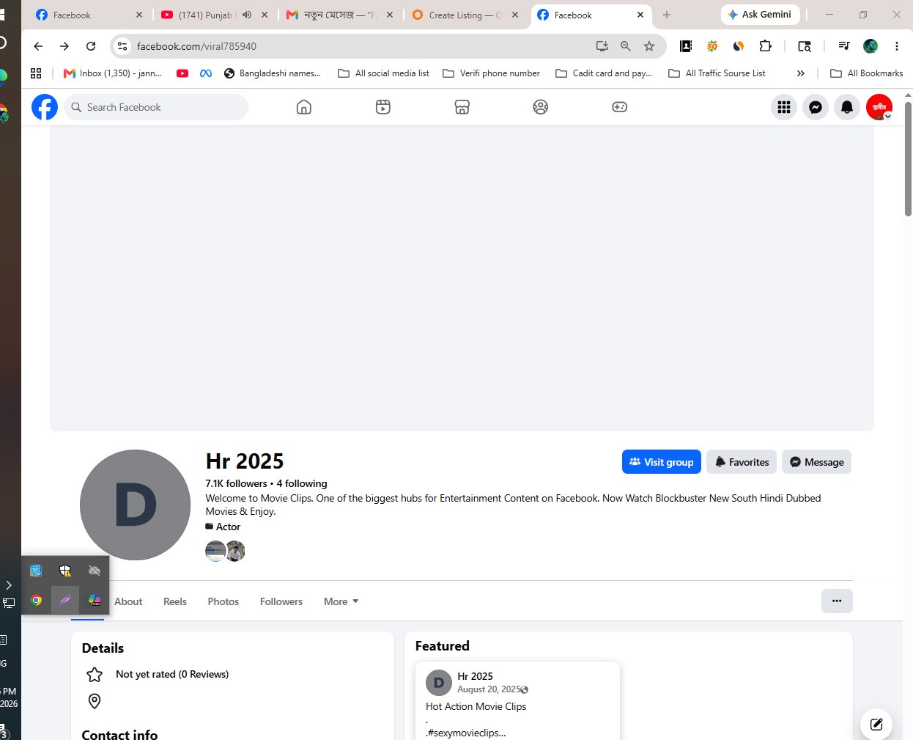This screenshot has width=913, height=740.
Task: Click the zoom magnifier icon in address bar
Action: click(626, 46)
